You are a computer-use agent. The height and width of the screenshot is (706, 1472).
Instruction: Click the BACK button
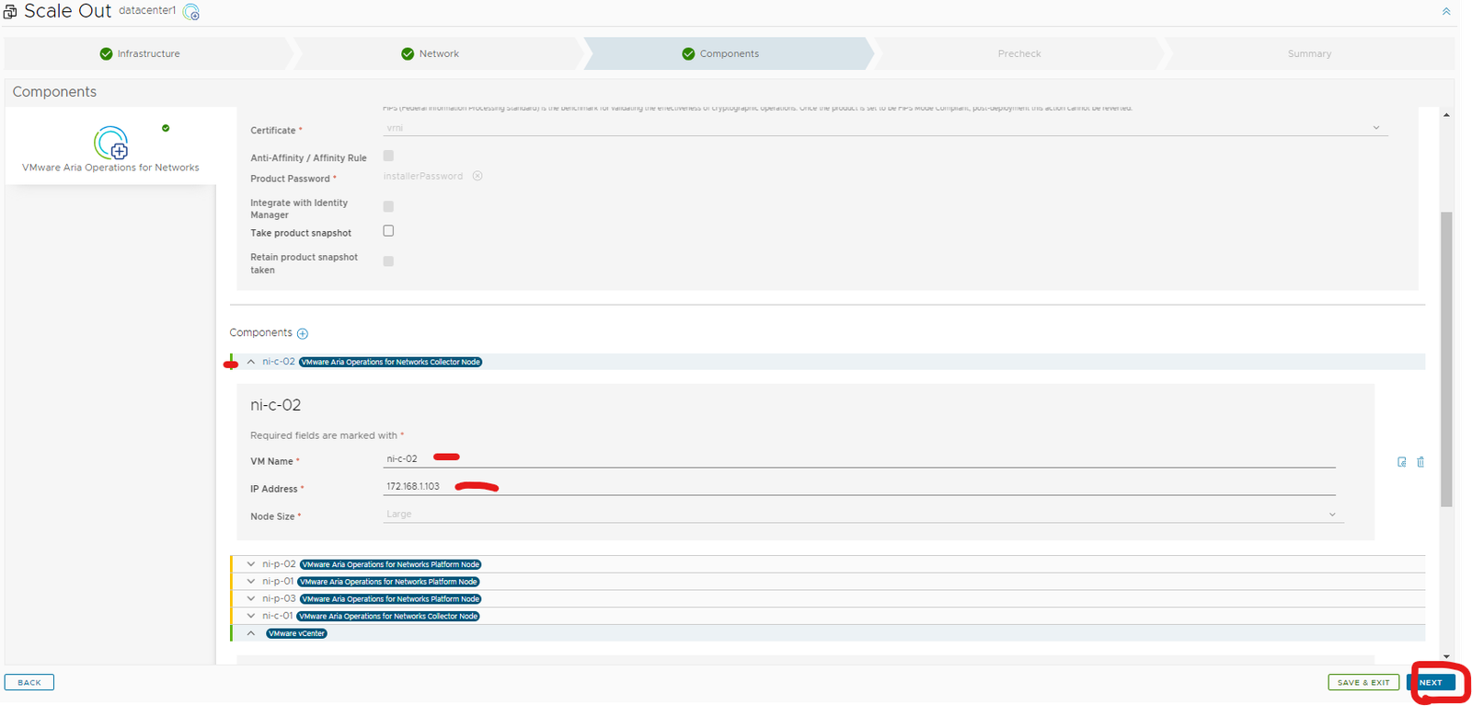pos(29,682)
